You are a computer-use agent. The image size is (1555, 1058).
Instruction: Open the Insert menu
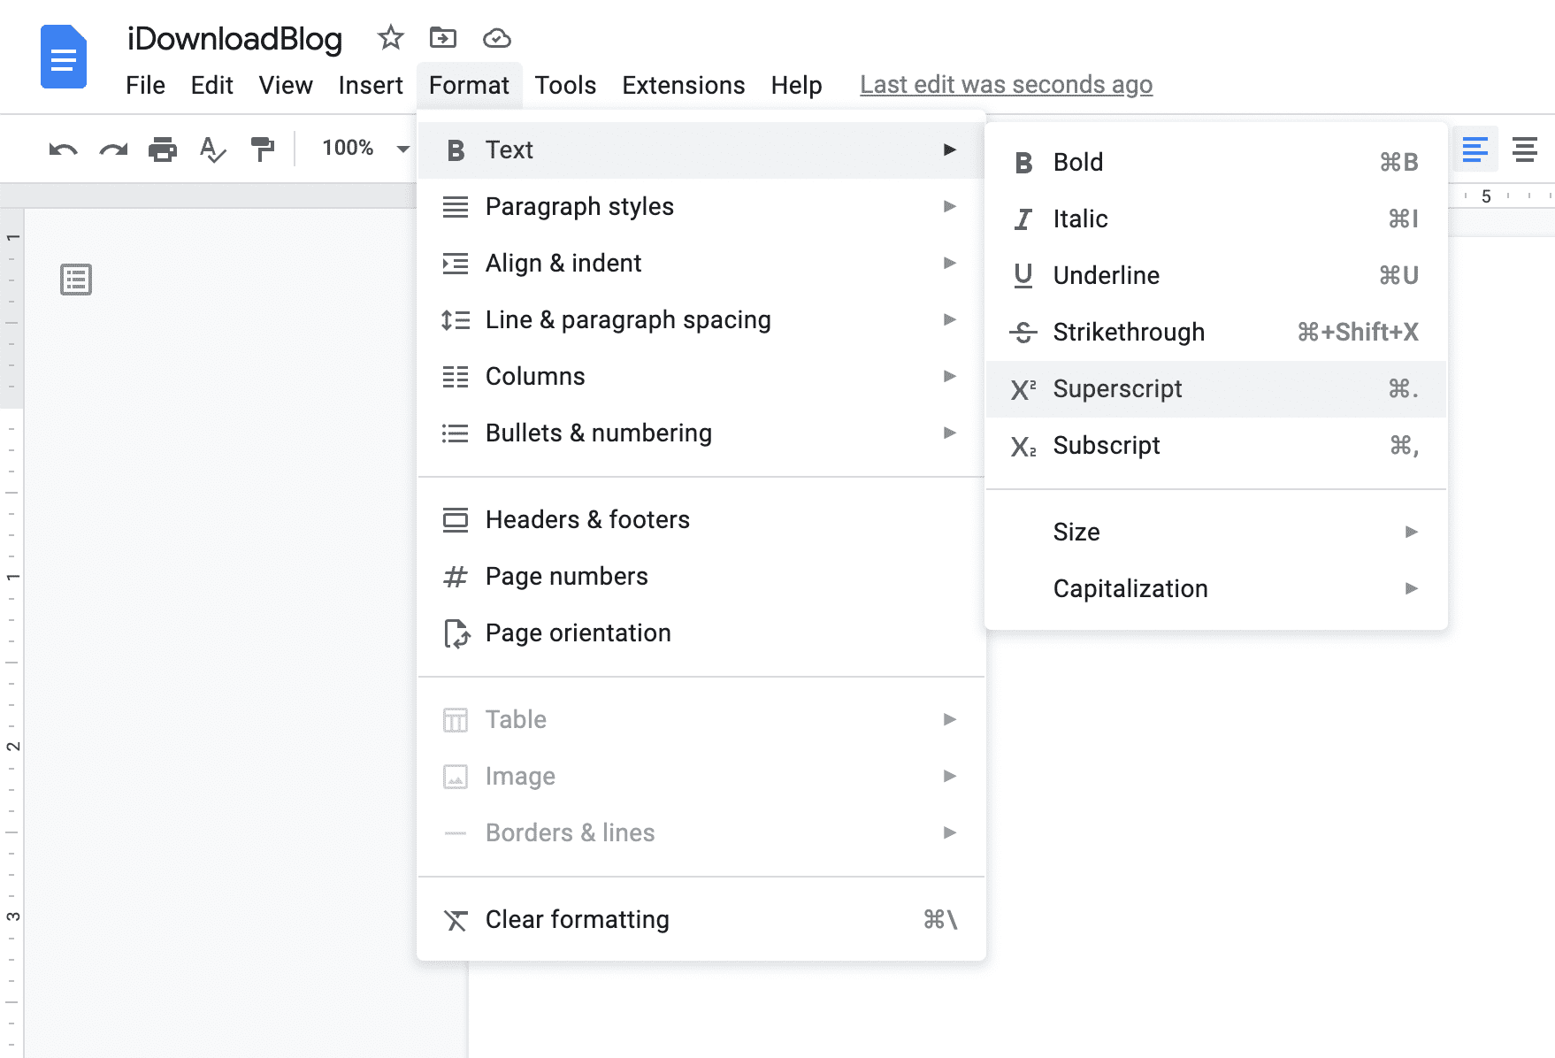point(371,85)
